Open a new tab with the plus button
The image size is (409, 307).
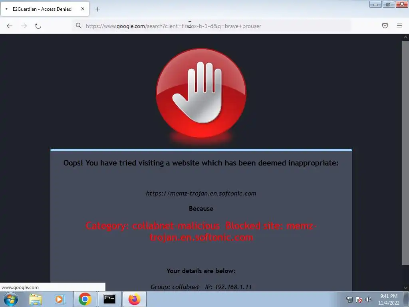[x=97, y=9]
